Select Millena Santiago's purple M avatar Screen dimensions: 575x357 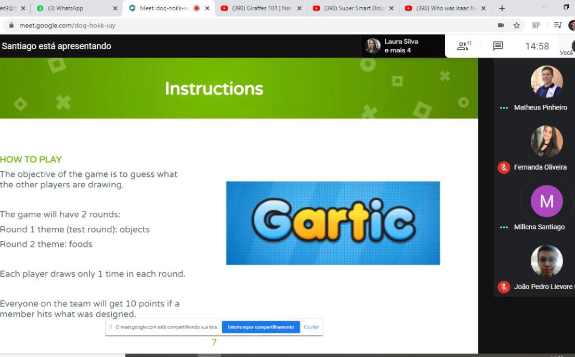(547, 201)
